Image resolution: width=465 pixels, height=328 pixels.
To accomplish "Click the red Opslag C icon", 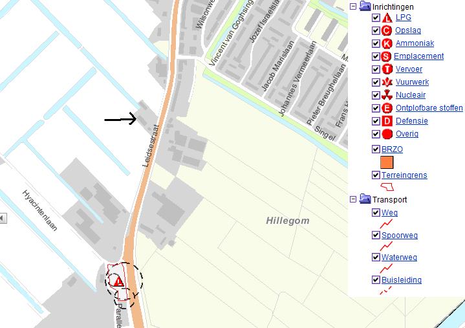I will (x=387, y=30).
